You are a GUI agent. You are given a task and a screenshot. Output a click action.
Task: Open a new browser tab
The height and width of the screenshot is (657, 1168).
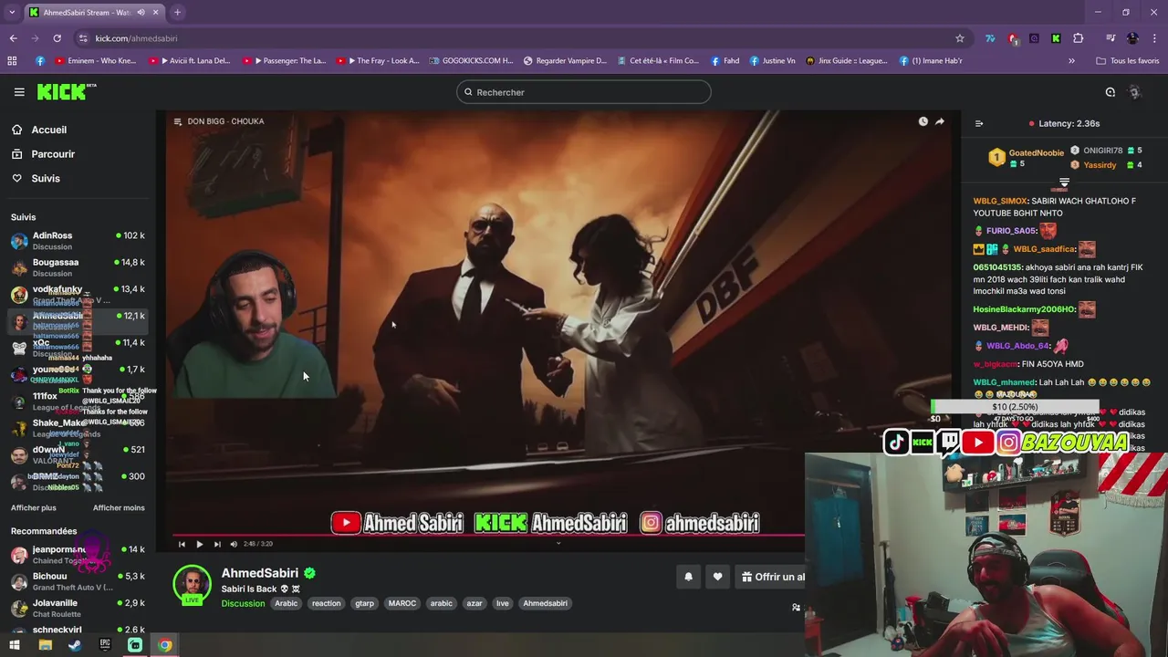(x=177, y=12)
